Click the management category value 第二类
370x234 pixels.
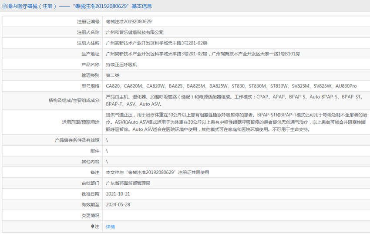113,75
